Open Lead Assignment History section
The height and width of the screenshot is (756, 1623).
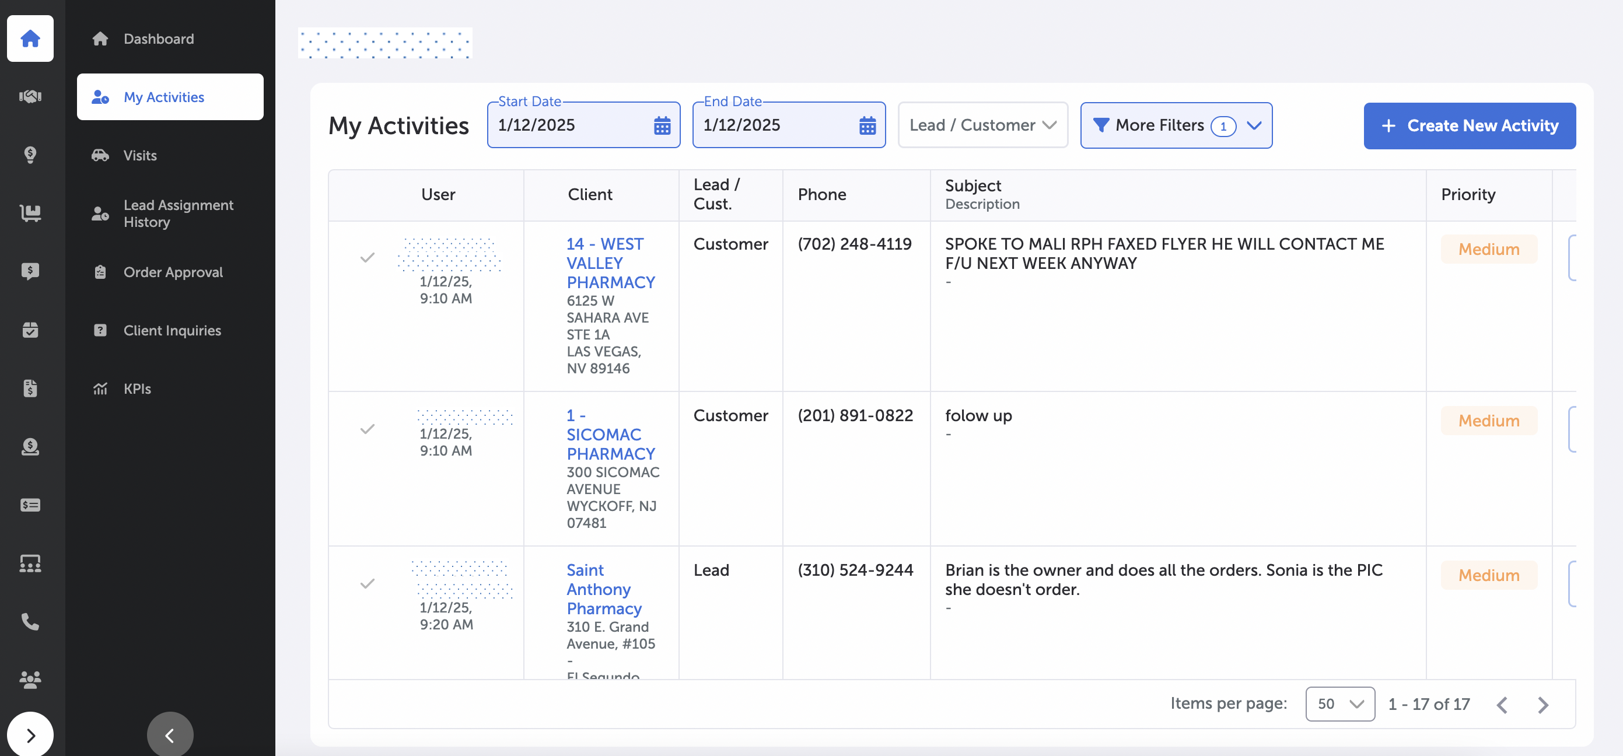[178, 212]
